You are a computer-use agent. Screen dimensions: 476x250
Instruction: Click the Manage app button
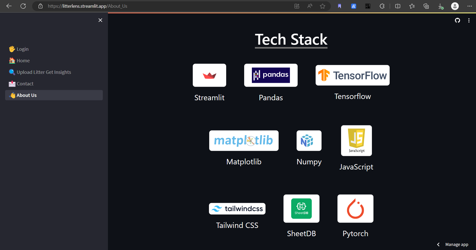[x=457, y=244]
